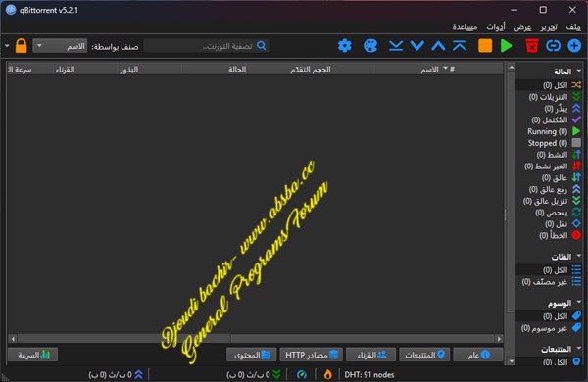The width and height of the screenshot is (588, 382).
Task: Open the مساعدة menu
Action: tap(465, 27)
